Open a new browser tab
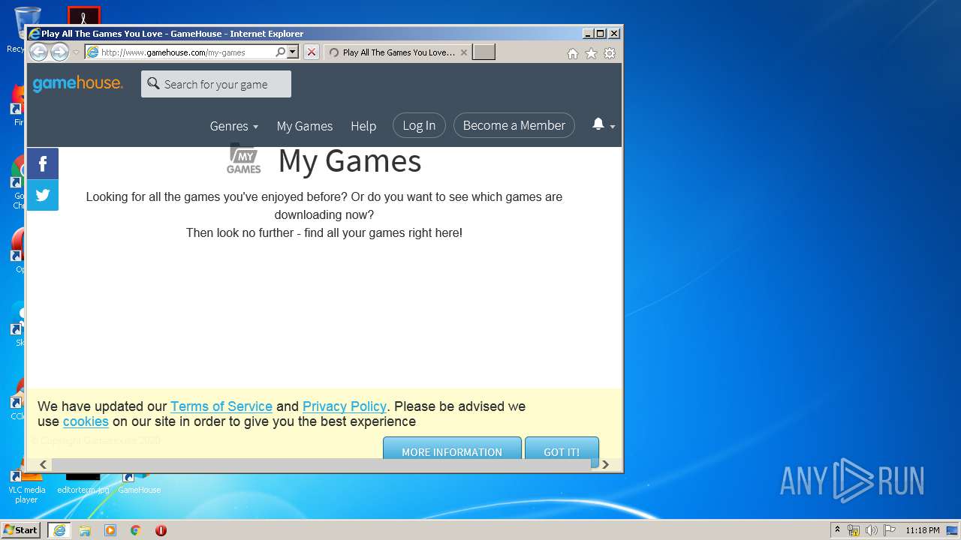 (484, 52)
